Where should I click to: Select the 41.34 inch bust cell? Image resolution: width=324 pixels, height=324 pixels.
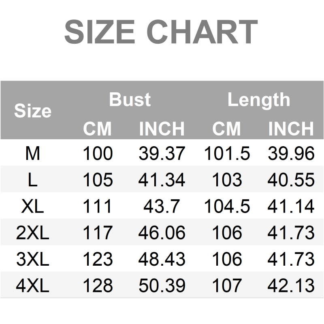162,180
